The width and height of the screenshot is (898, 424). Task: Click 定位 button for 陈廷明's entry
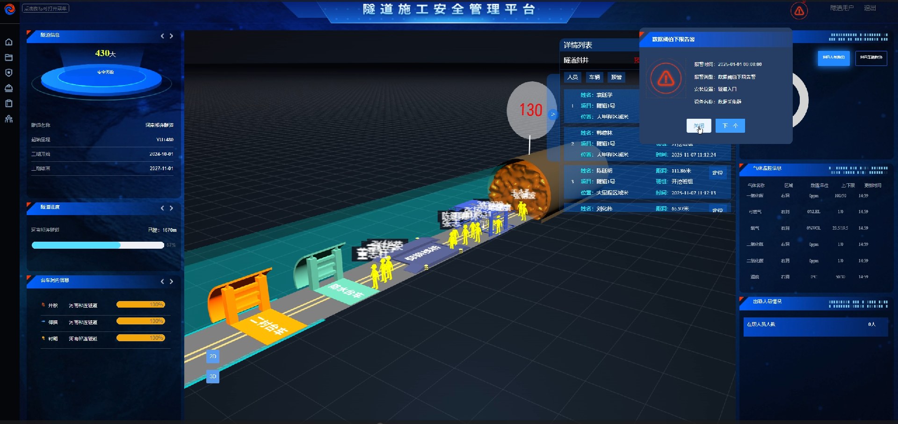[717, 173]
